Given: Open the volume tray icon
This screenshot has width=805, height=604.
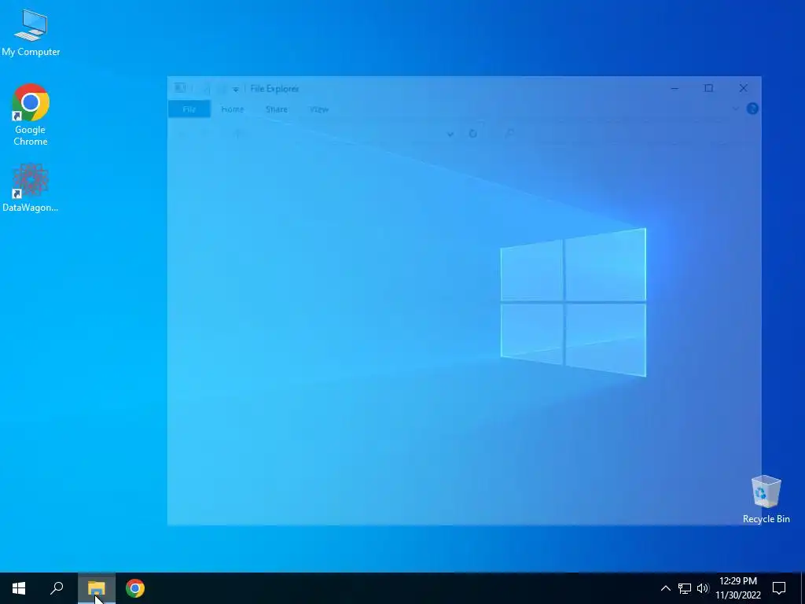Looking at the screenshot, I should pos(702,588).
